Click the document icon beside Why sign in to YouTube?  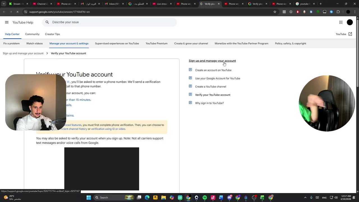[190, 103]
